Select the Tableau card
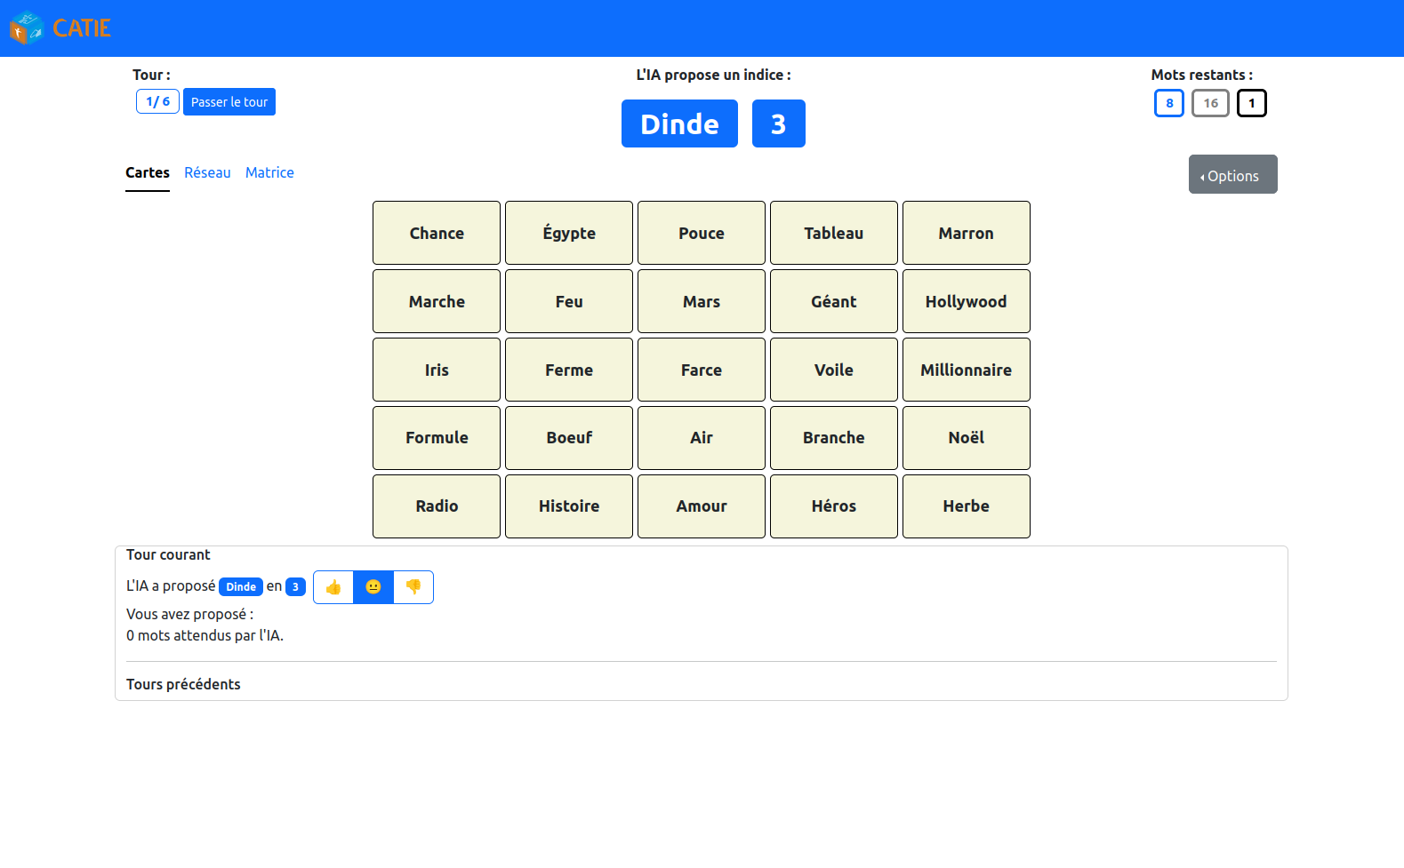1404x868 pixels. click(834, 233)
